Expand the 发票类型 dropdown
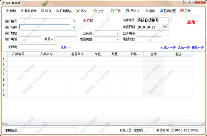This screenshot has width=207, height=136. (118, 39)
